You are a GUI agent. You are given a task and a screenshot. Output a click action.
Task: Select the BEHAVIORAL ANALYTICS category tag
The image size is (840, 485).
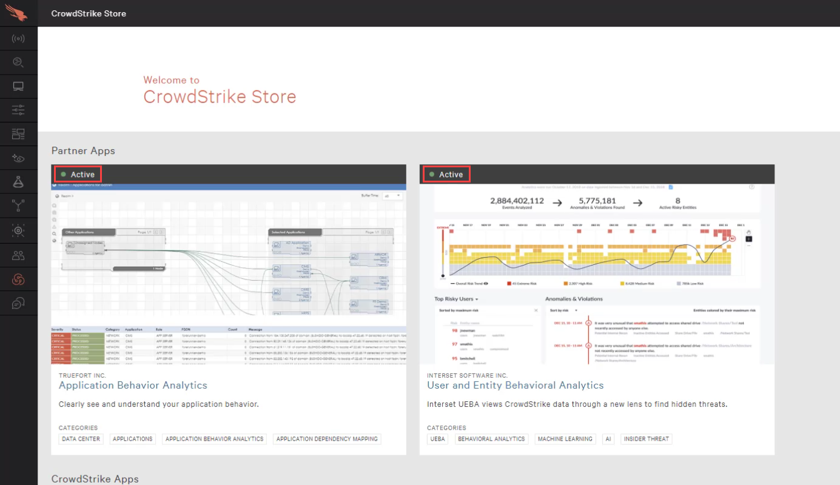(x=491, y=439)
